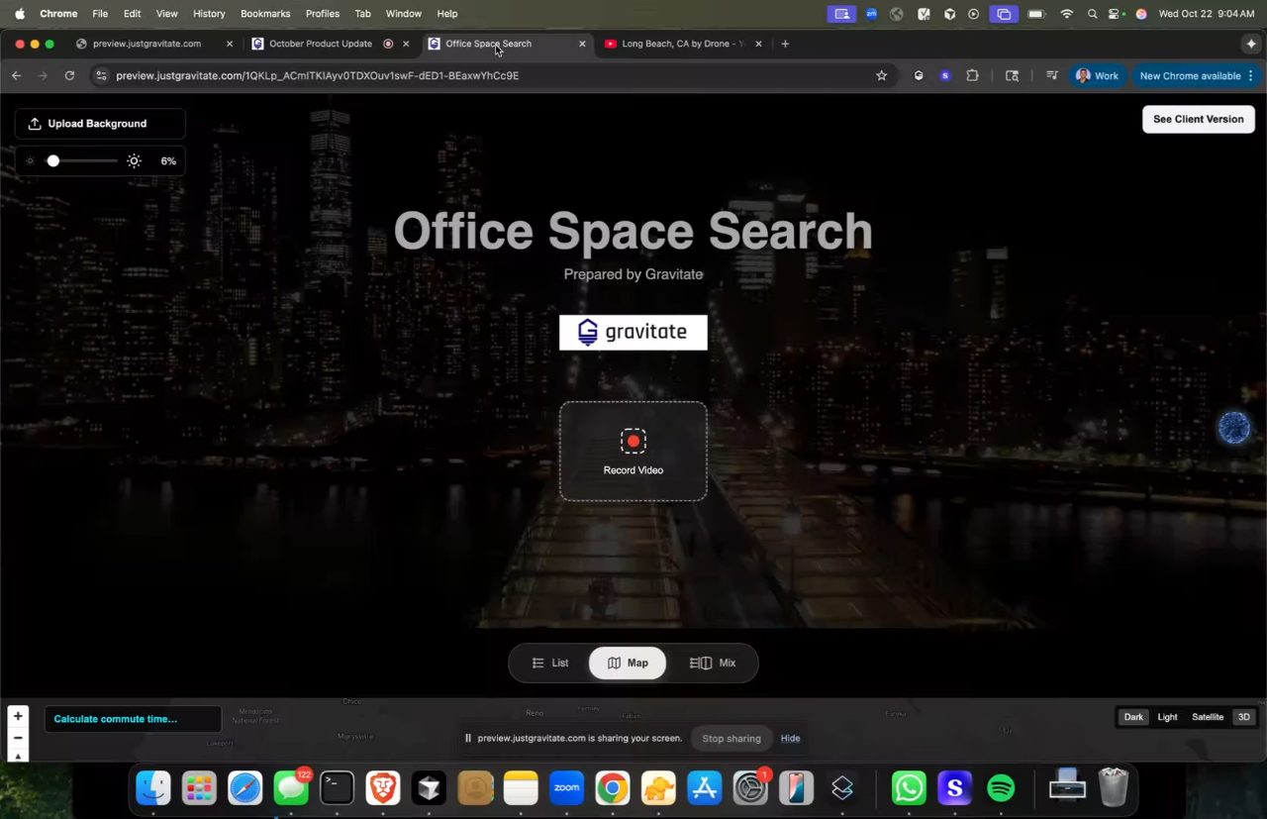
Task: Select the Satellite map style
Action: (1208, 717)
